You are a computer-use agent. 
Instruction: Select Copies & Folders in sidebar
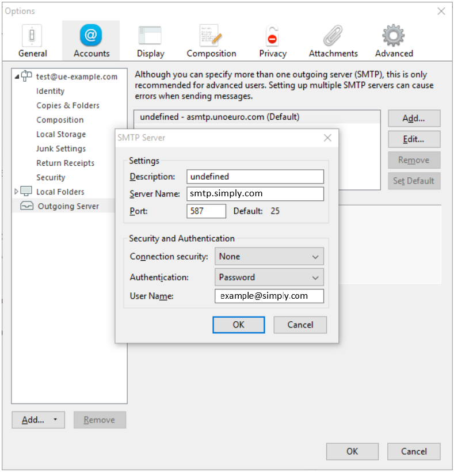(x=68, y=105)
